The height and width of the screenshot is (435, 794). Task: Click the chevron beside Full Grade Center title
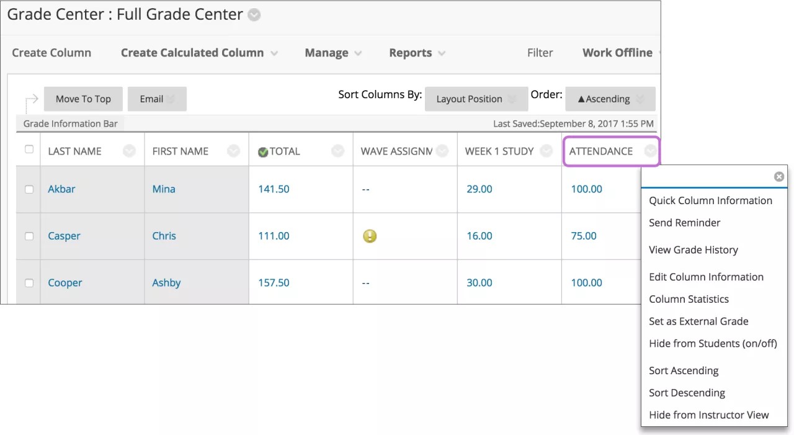point(253,15)
